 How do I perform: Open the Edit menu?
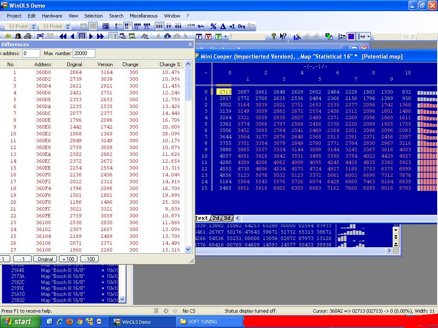pos(32,16)
